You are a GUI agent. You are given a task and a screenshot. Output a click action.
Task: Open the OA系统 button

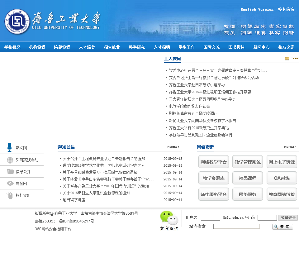click(x=282, y=178)
